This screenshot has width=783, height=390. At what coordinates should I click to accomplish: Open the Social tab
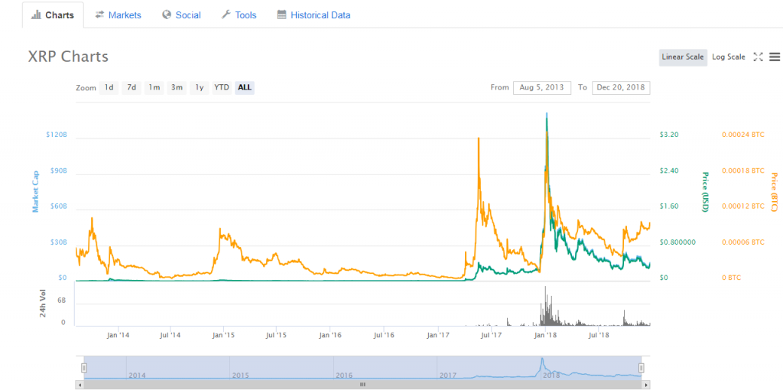pos(181,15)
